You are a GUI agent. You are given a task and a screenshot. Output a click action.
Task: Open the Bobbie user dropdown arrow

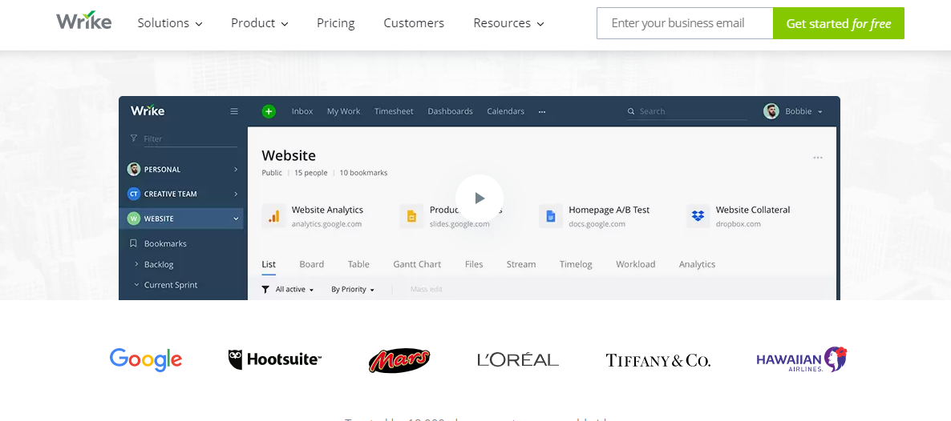pyautogui.click(x=820, y=112)
